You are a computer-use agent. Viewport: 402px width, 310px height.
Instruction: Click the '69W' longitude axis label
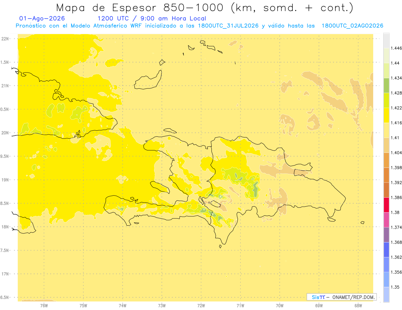click(x=319, y=305)
